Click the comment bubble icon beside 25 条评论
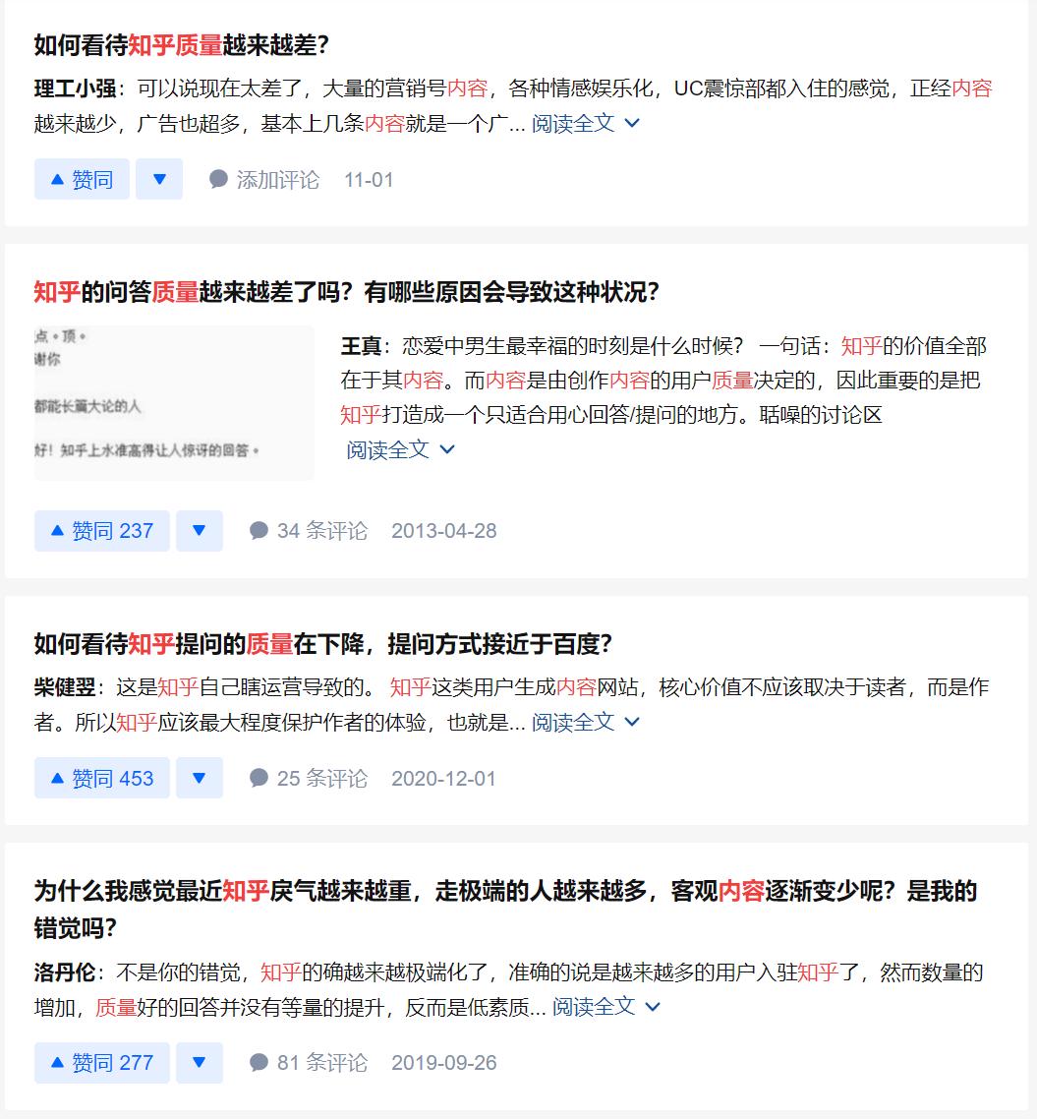1037x1119 pixels. point(259,778)
